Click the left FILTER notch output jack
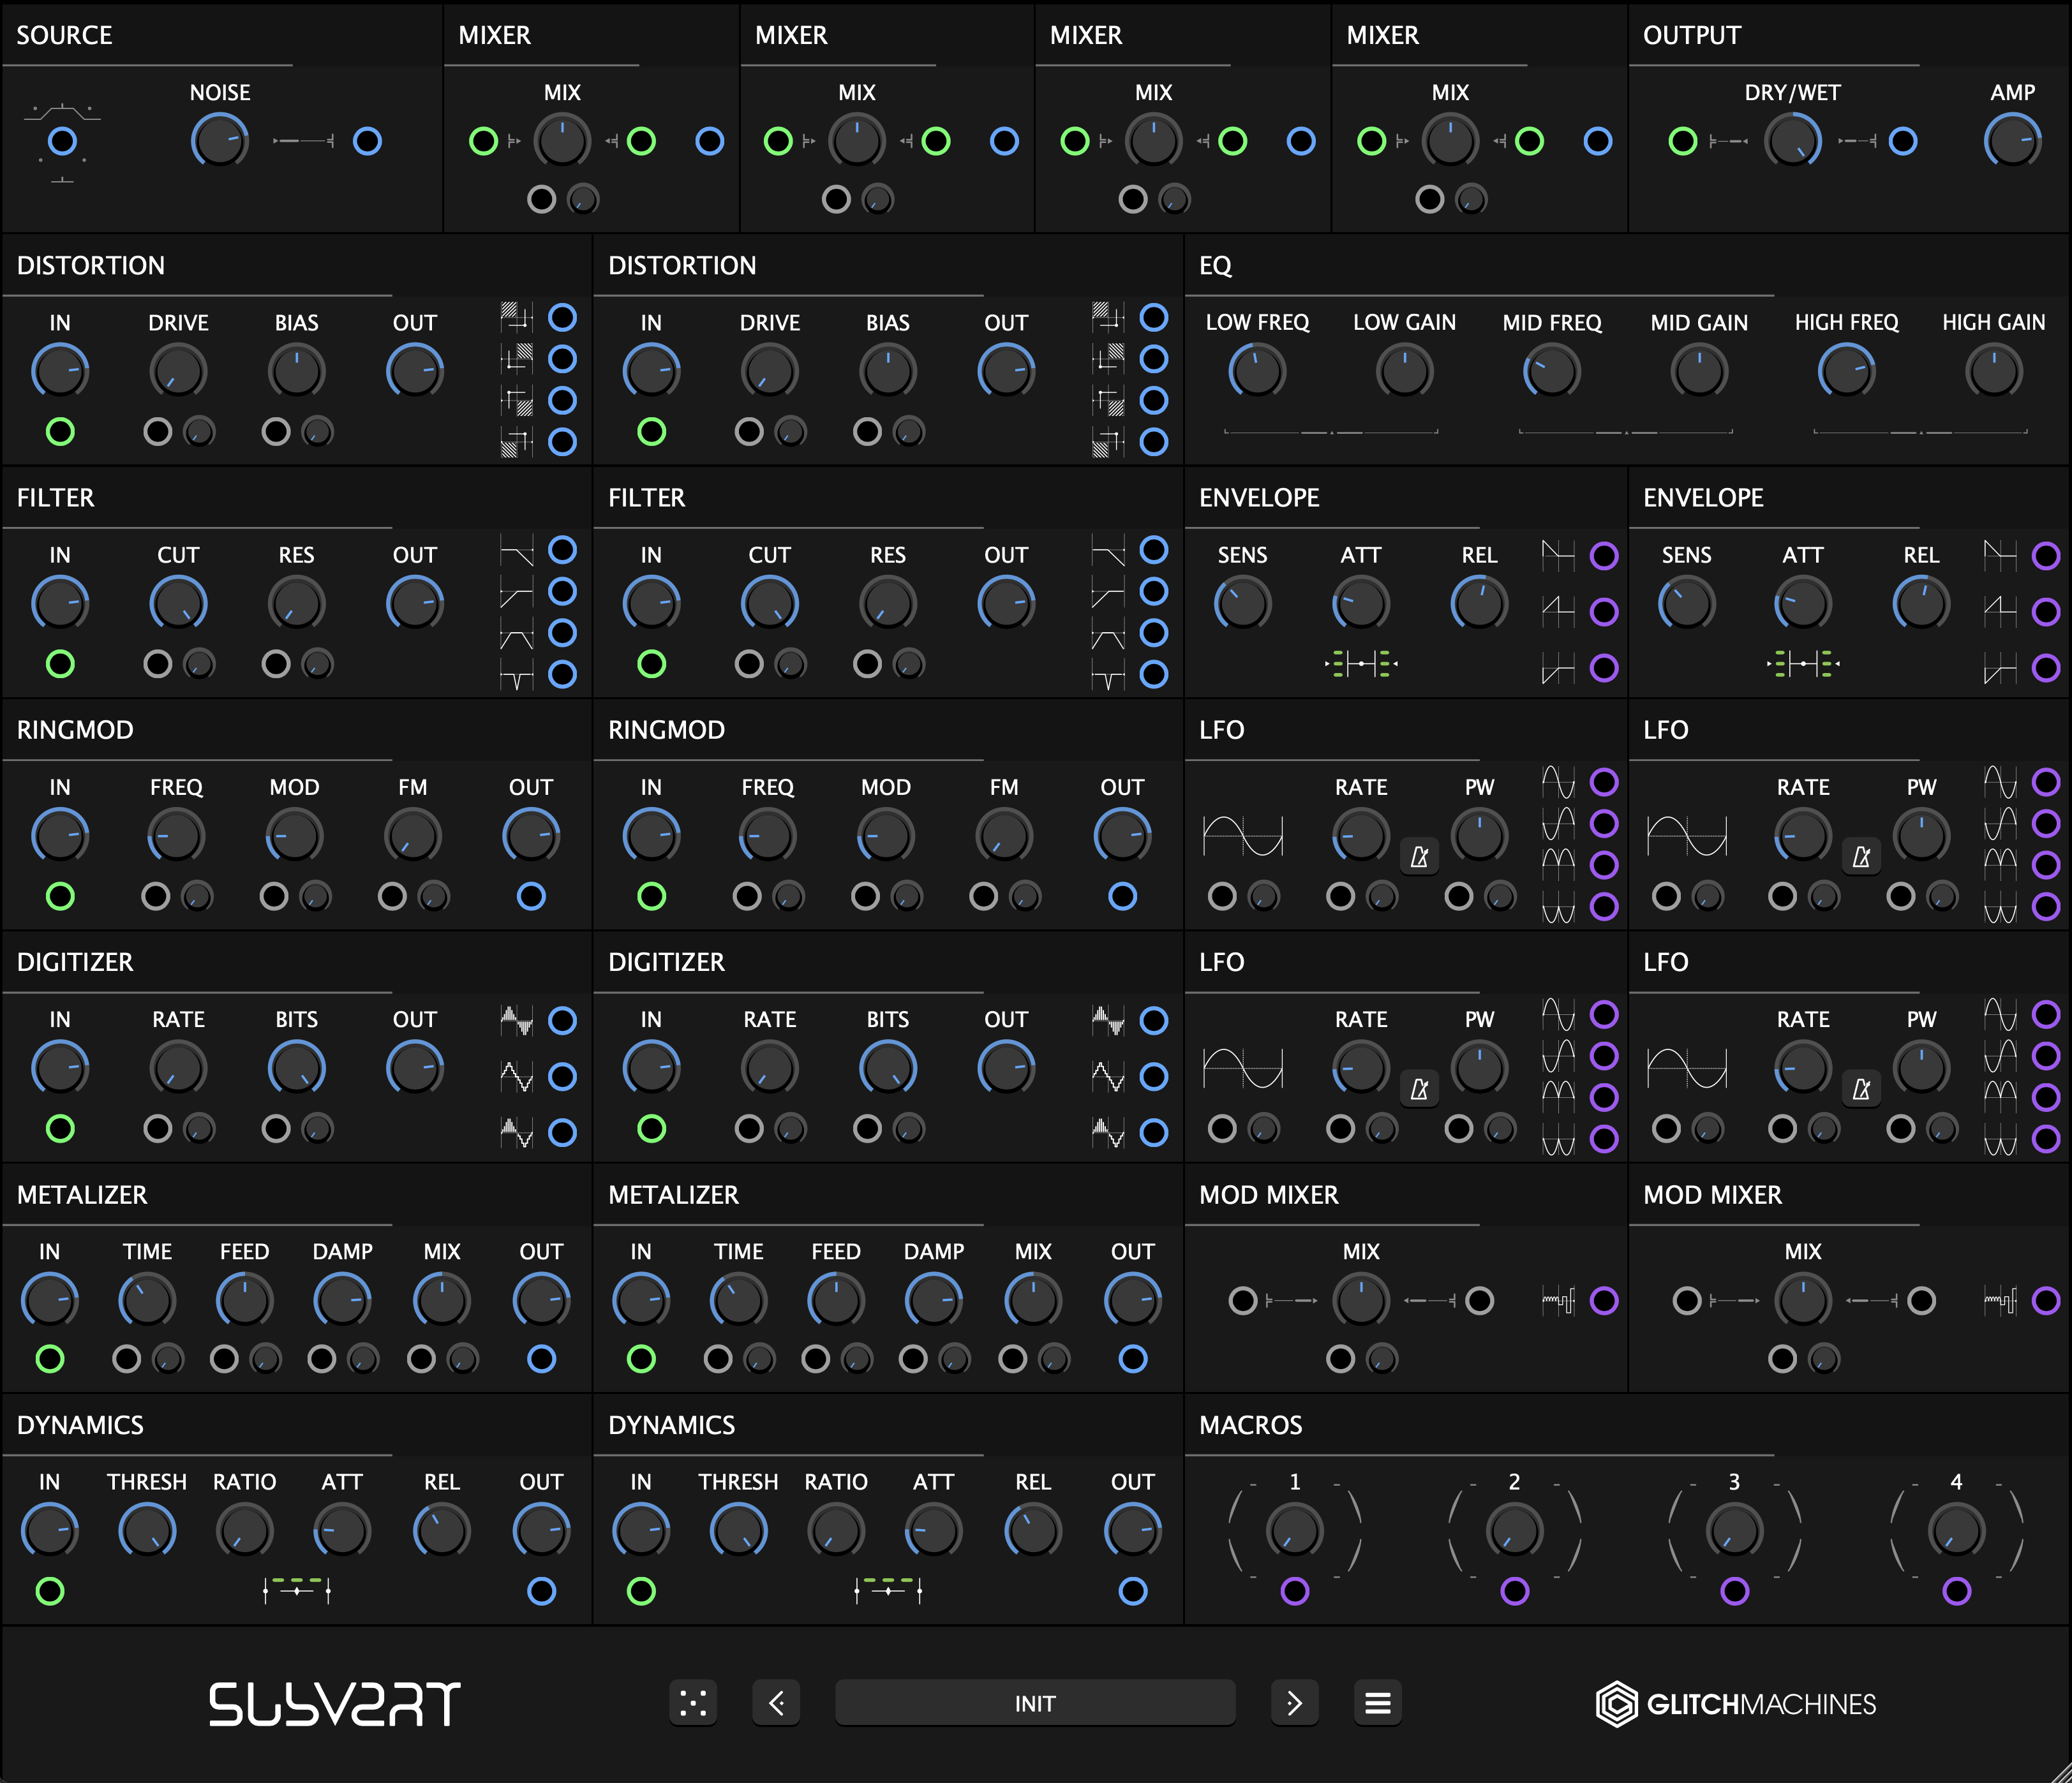The height and width of the screenshot is (1783, 2072). (x=563, y=675)
